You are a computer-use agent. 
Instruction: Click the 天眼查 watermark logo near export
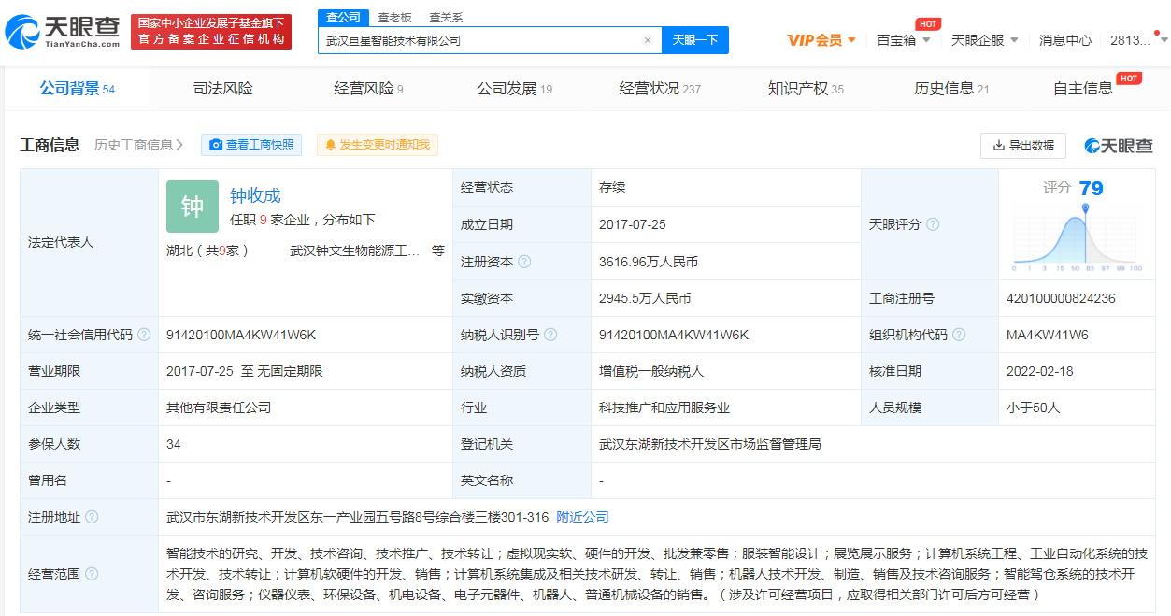click(1119, 146)
